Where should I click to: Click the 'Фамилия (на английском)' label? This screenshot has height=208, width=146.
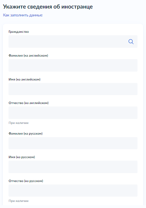[28, 56]
